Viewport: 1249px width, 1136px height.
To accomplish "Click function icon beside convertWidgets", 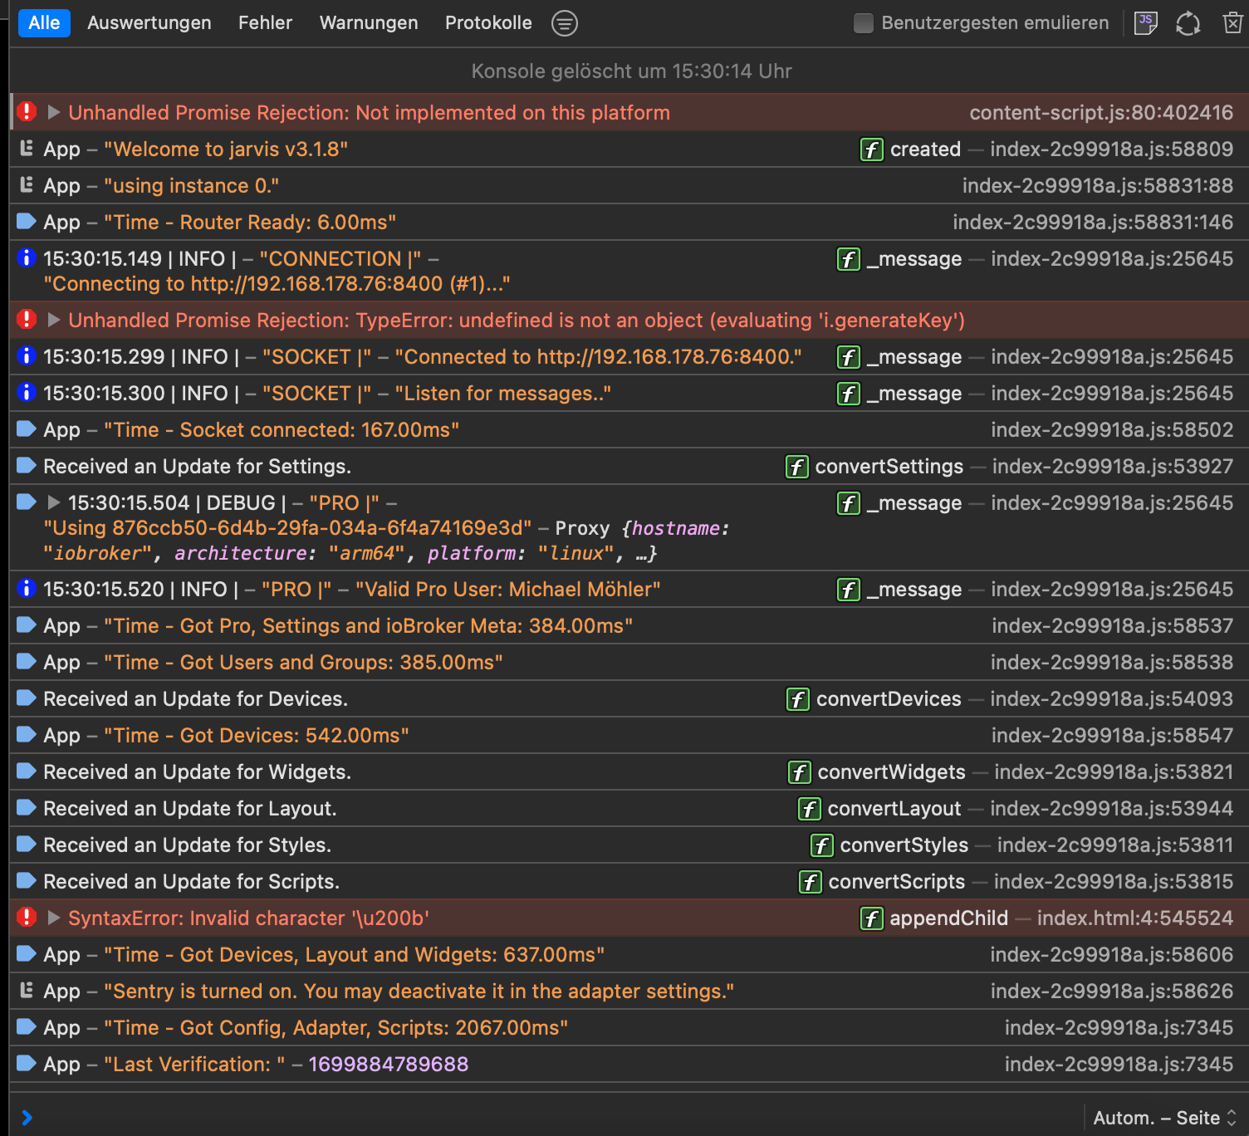I will tap(799, 772).
